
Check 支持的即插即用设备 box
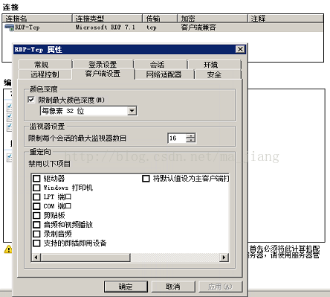36,243
